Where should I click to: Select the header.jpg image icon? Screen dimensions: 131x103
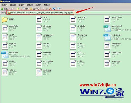point(5,55)
